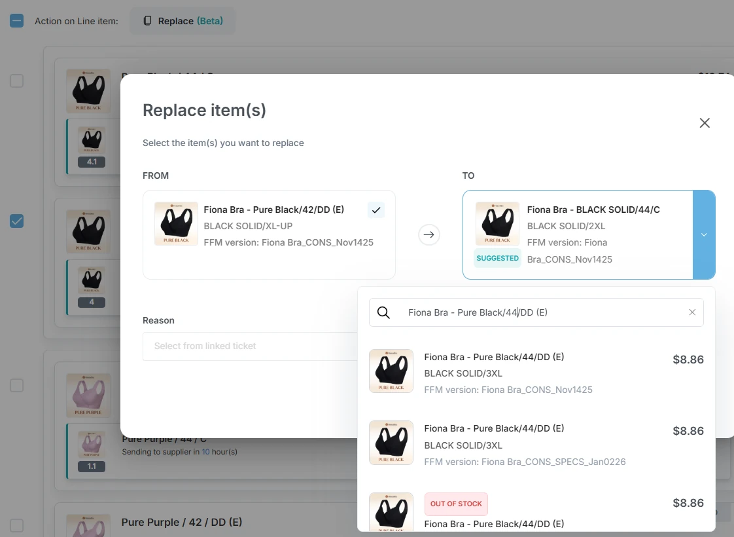Click into the replacement item search box
This screenshot has width=734, height=537.
tap(536, 312)
